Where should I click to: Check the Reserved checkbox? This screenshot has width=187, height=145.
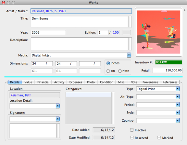point(132,138)
